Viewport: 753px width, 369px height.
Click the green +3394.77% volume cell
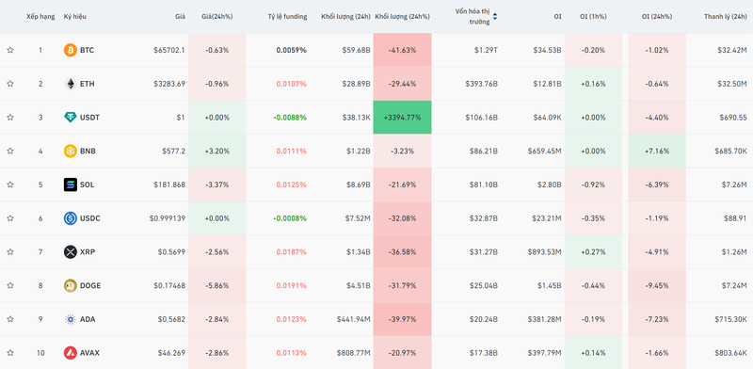(x=402, y=118)
